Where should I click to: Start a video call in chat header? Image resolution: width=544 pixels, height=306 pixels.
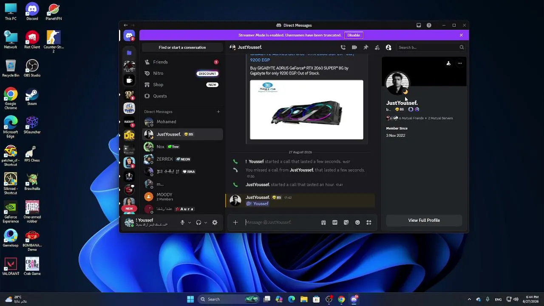[354, 47]
